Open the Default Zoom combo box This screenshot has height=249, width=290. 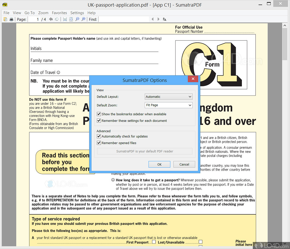pyautogui.click(x=169, y=105)
